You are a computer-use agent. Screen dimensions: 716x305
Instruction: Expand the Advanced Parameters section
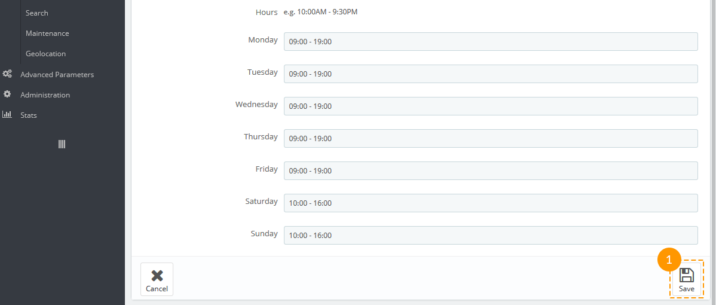coord(57,74)
